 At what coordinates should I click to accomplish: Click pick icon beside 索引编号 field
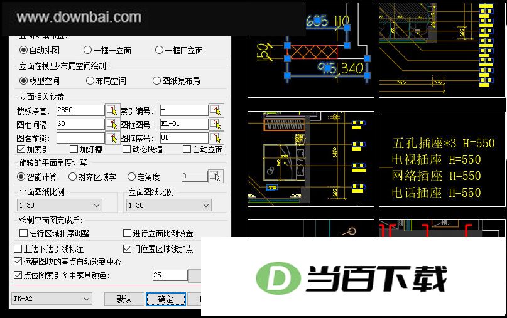[216, 110]
